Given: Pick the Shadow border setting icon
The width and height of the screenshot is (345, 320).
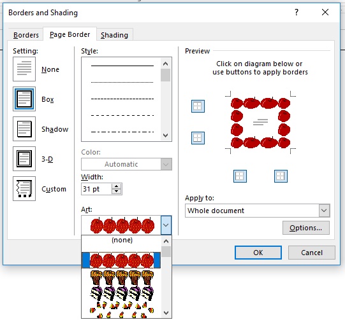Looking at the screenshot, I should (24, 129).
